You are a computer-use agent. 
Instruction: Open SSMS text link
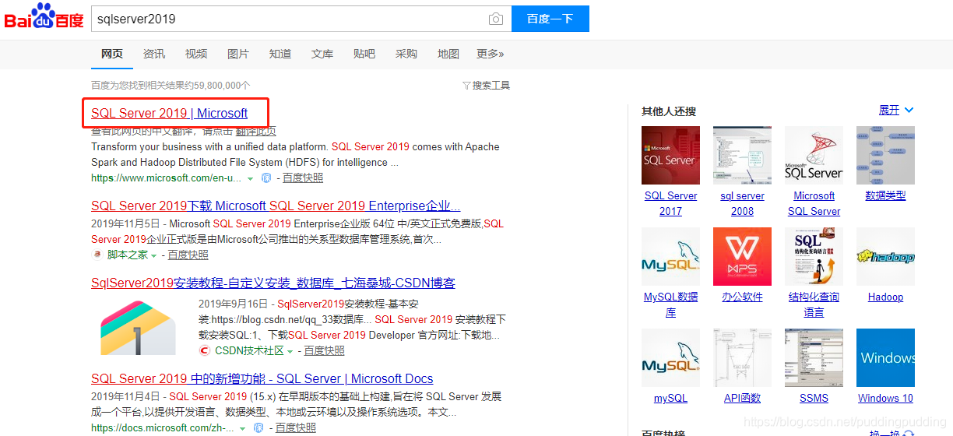[814, 398]
